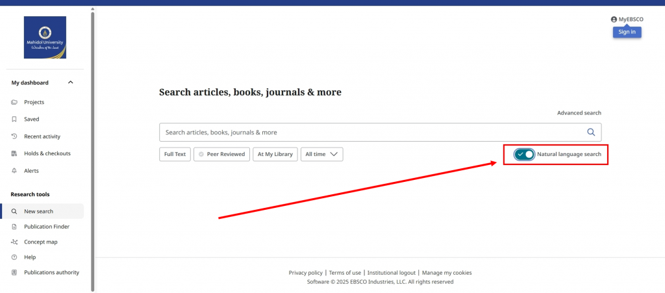This screenshot has width=665, height=293.
Task: Click the Recent activity clock icon
Action: [x=14, y=136]
